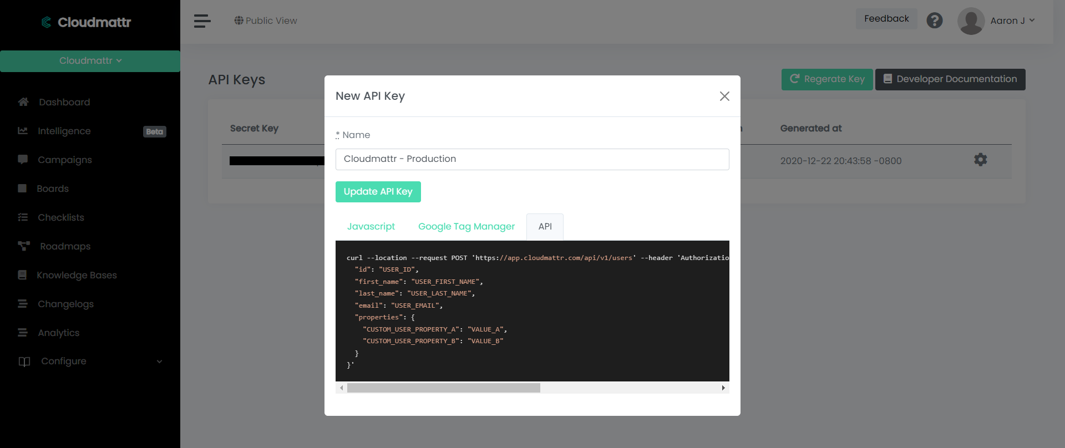Focus the Name input field
Viewport: 1065px width, 448px height.
coord(532,159)
